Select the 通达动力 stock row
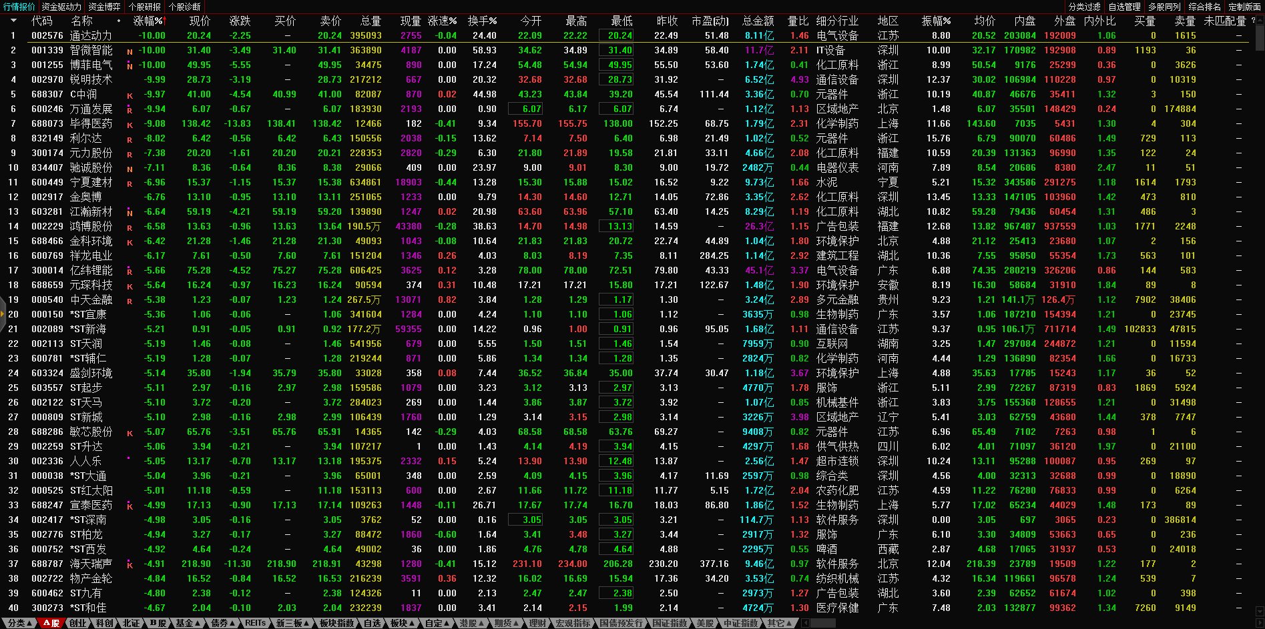Screen dimensions: 1265x629 coord(91,36)
